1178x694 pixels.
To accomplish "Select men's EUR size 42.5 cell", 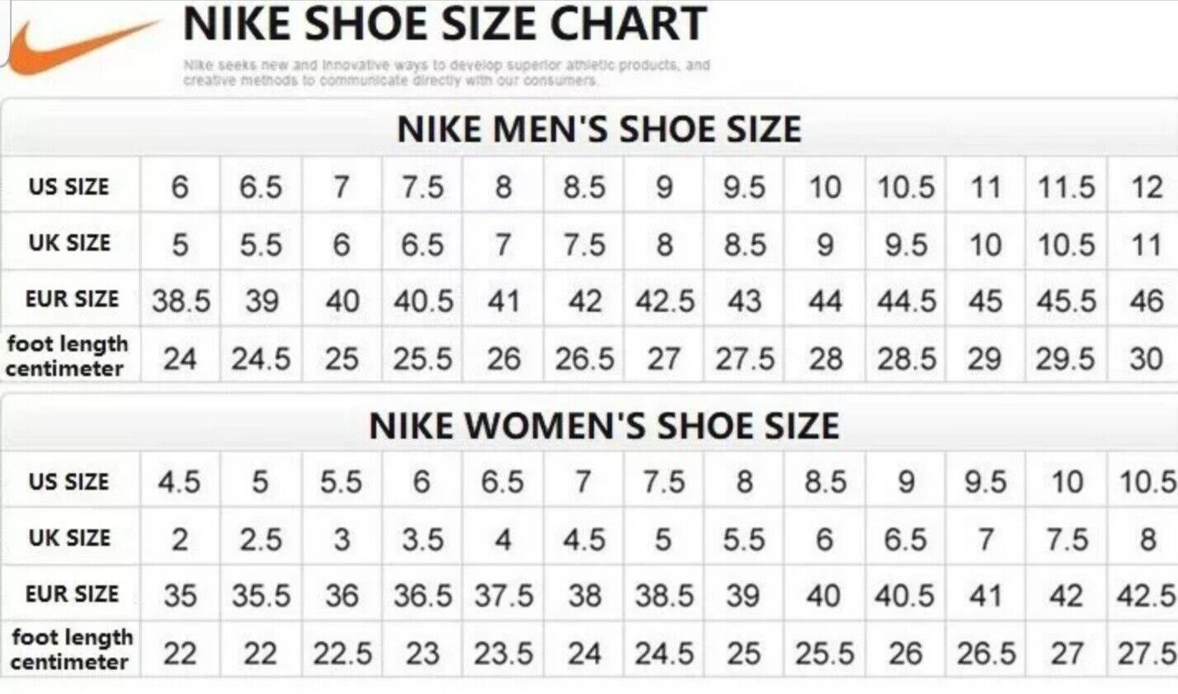I will click(664, 301).
